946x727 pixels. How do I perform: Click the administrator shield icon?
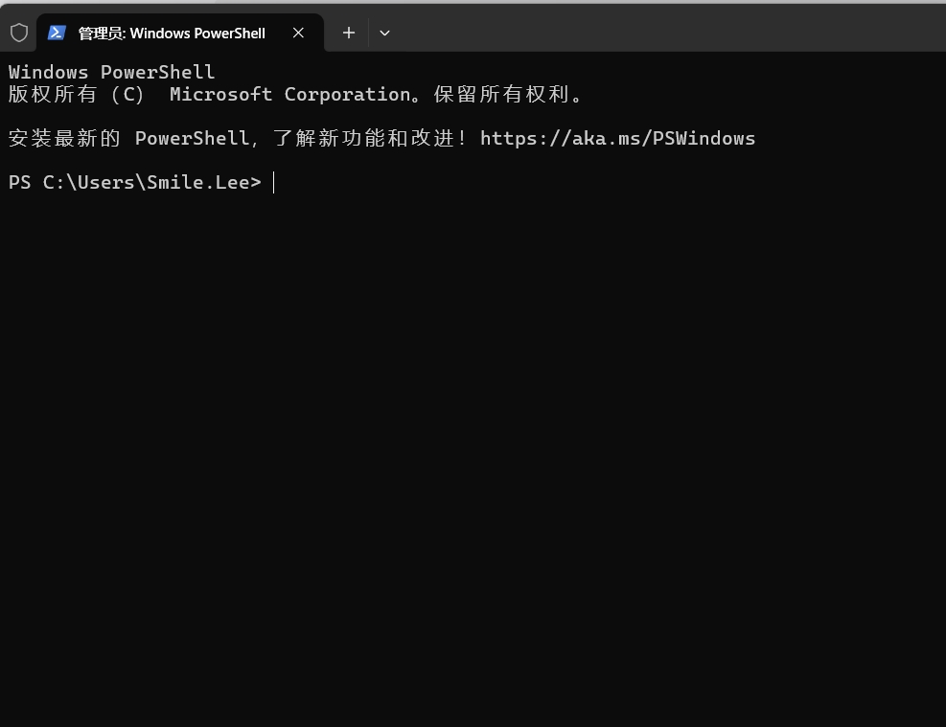[19, 33]
